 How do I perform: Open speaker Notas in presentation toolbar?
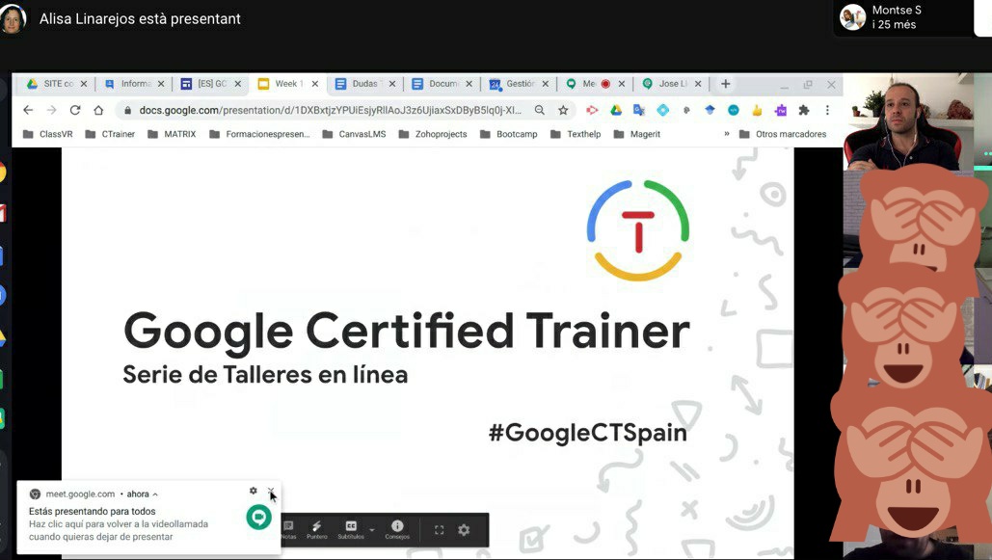pyautogui.click(x=288, y=529)
